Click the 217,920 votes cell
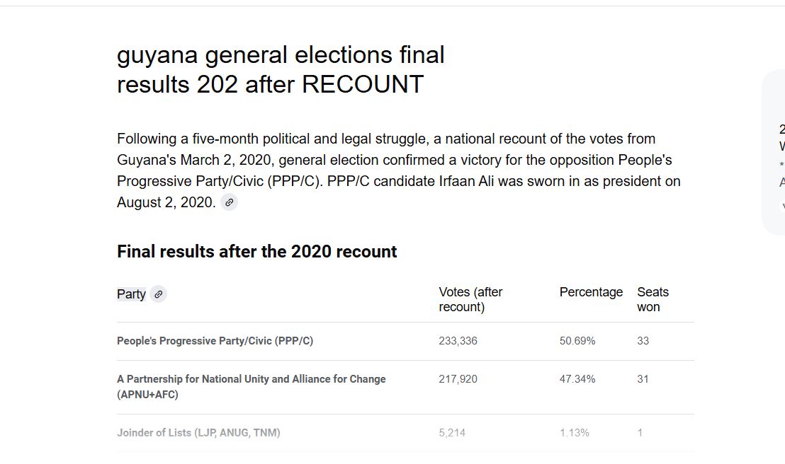The height and width of the screenshot is (464, 785). point(458,379)
